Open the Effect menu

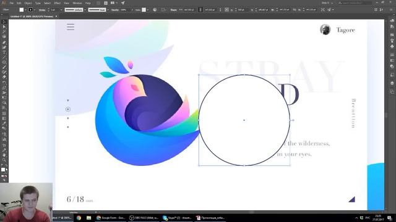click(57, 3)
